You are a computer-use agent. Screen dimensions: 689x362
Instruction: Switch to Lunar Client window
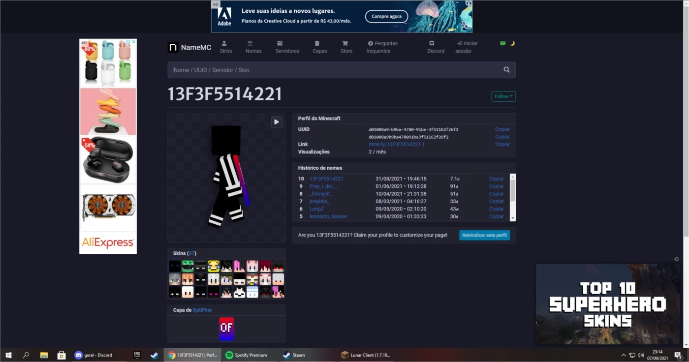click(367, 355)
